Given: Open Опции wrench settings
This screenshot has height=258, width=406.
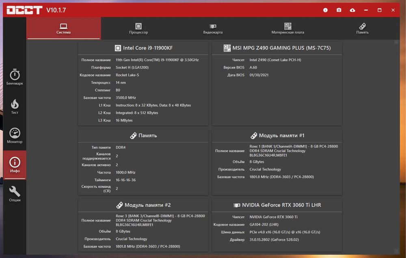Looking at the screenshot, I should click(x=15, y=194).
